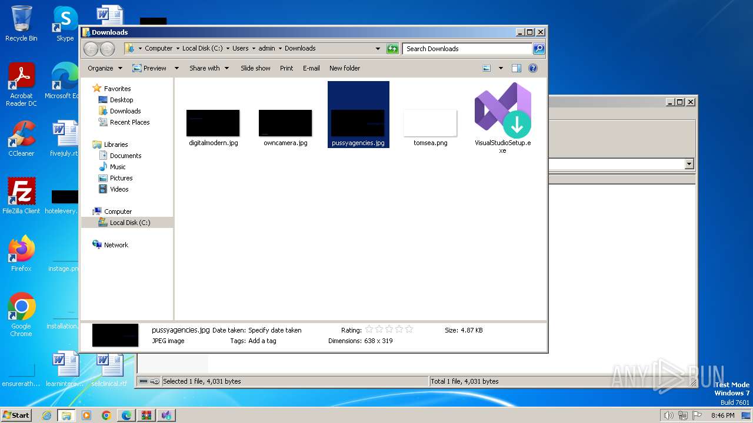This screenshot has width=753, height=423.
Task: Open the dropdown in the background window
Action: click(x=689, y=164)
